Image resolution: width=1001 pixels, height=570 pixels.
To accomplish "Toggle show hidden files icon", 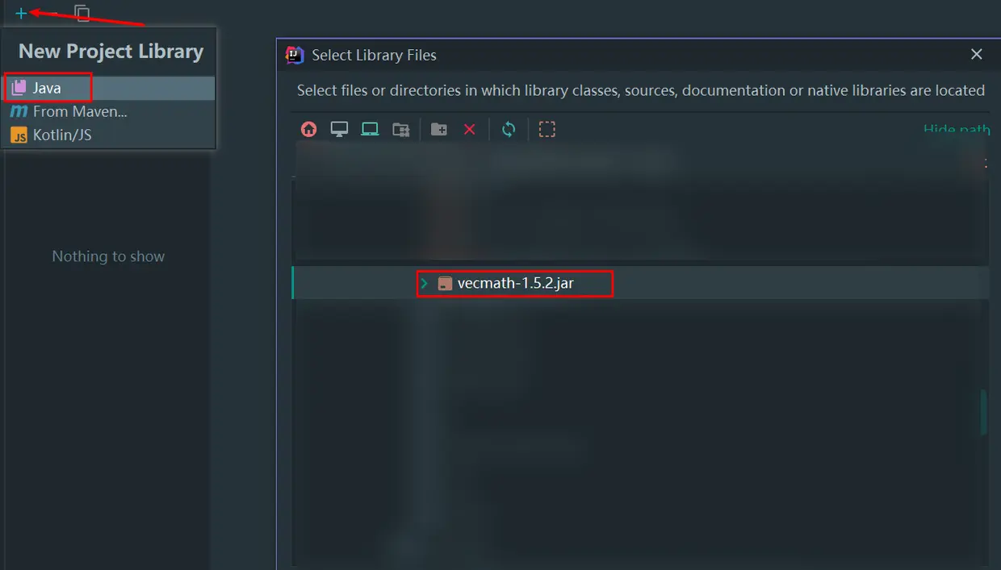I will click(547, 129).
